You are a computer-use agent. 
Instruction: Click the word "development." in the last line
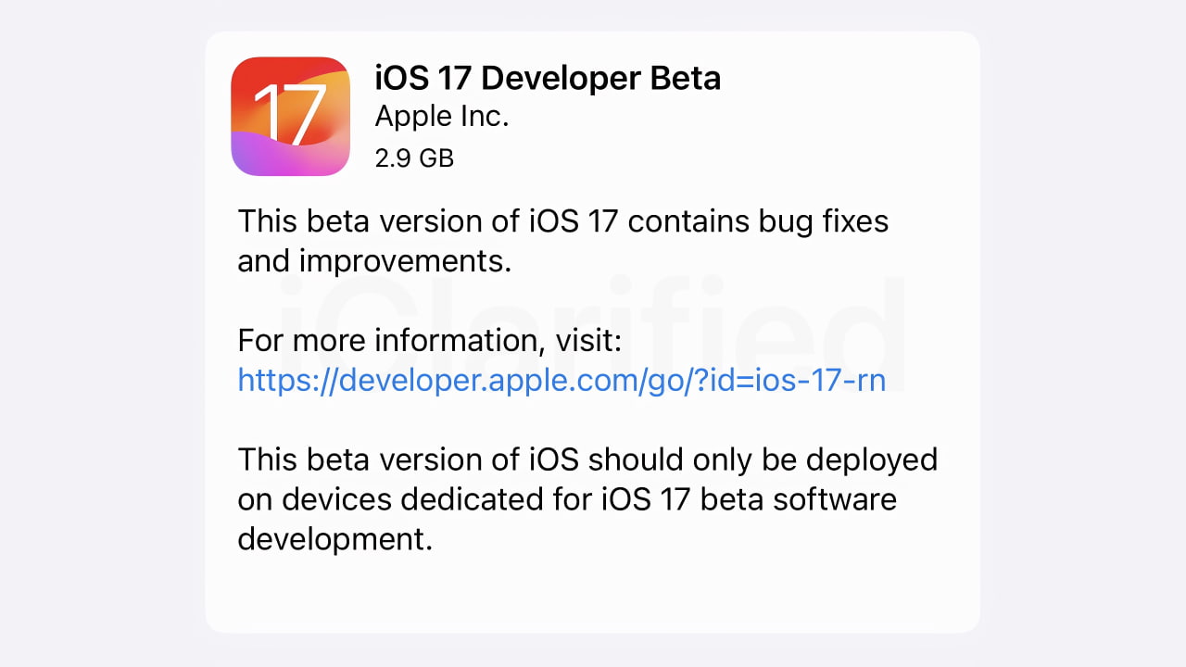[335, 539]
